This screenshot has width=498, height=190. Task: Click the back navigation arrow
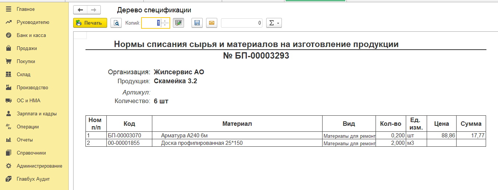(80, 10)
